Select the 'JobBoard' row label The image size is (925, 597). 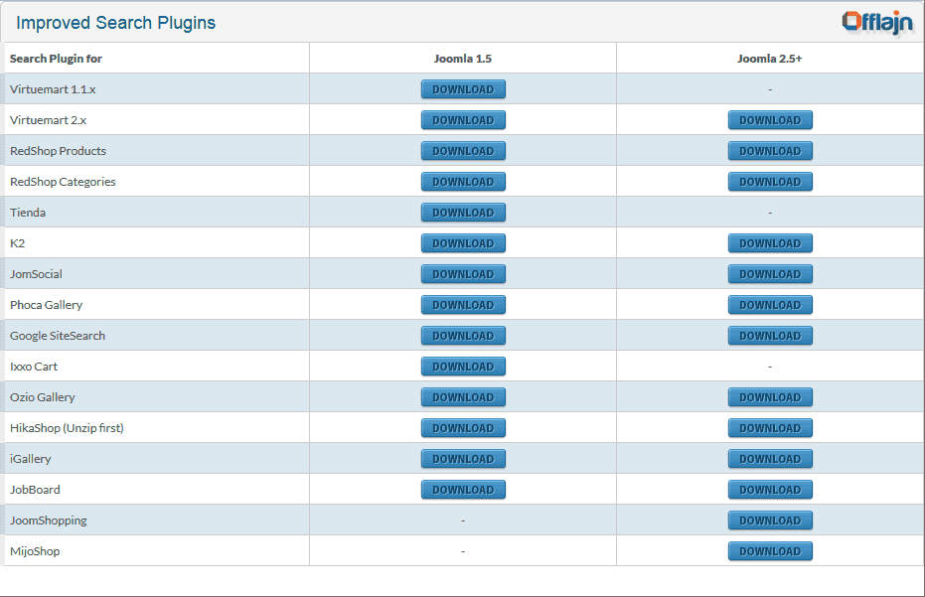coord(35,489)
